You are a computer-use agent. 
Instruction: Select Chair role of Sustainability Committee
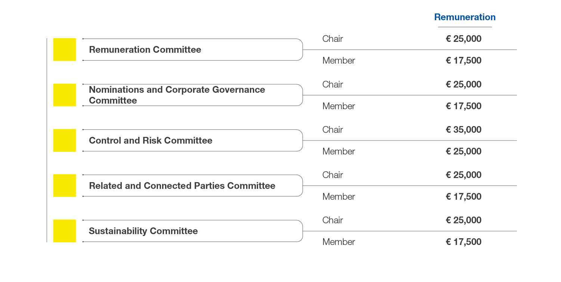tap(332, 220)
